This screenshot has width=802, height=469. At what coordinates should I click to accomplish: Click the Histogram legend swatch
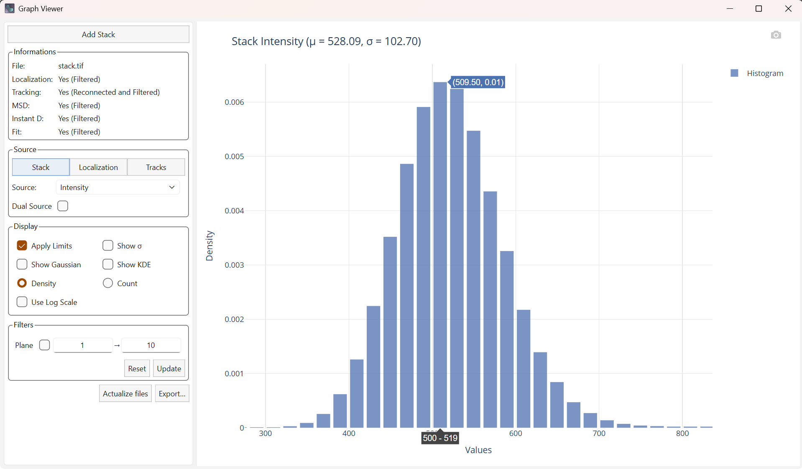(x=735, y=73)
